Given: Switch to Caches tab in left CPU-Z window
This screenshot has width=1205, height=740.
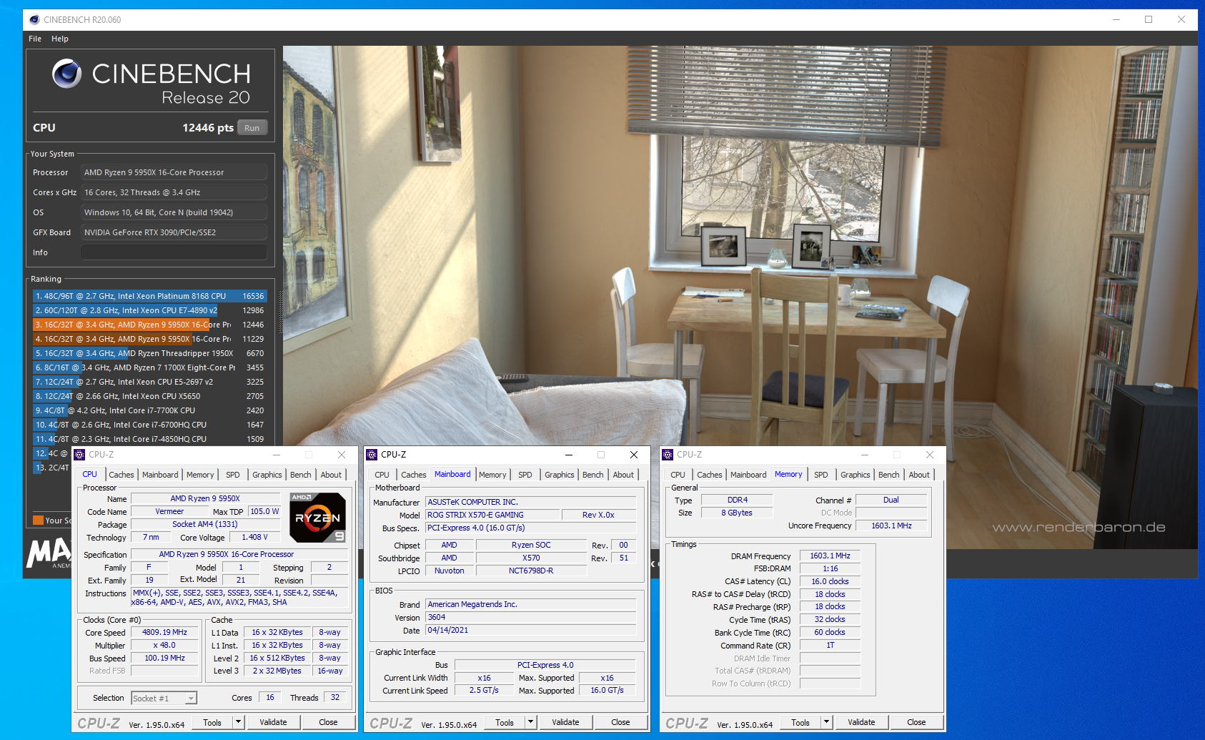Looking at the screenshot, I should (x=122, y=475).
